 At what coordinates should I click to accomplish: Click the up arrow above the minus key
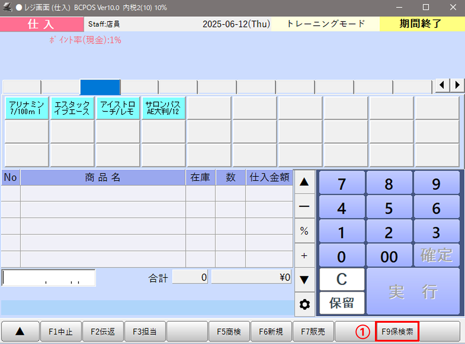click(x=304, y=182)
